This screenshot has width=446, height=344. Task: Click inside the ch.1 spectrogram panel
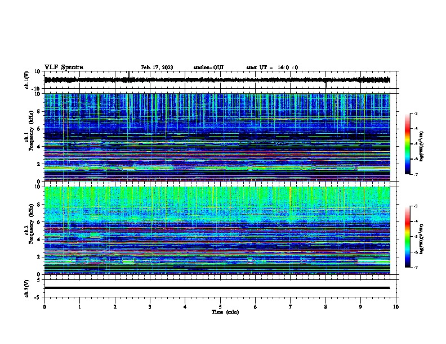coord(217,137)
